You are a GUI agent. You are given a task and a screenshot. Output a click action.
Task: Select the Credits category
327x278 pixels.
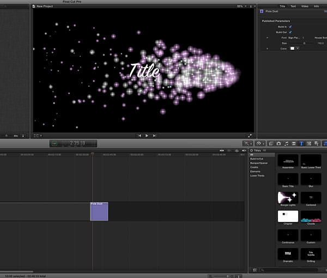pos(254,167)
